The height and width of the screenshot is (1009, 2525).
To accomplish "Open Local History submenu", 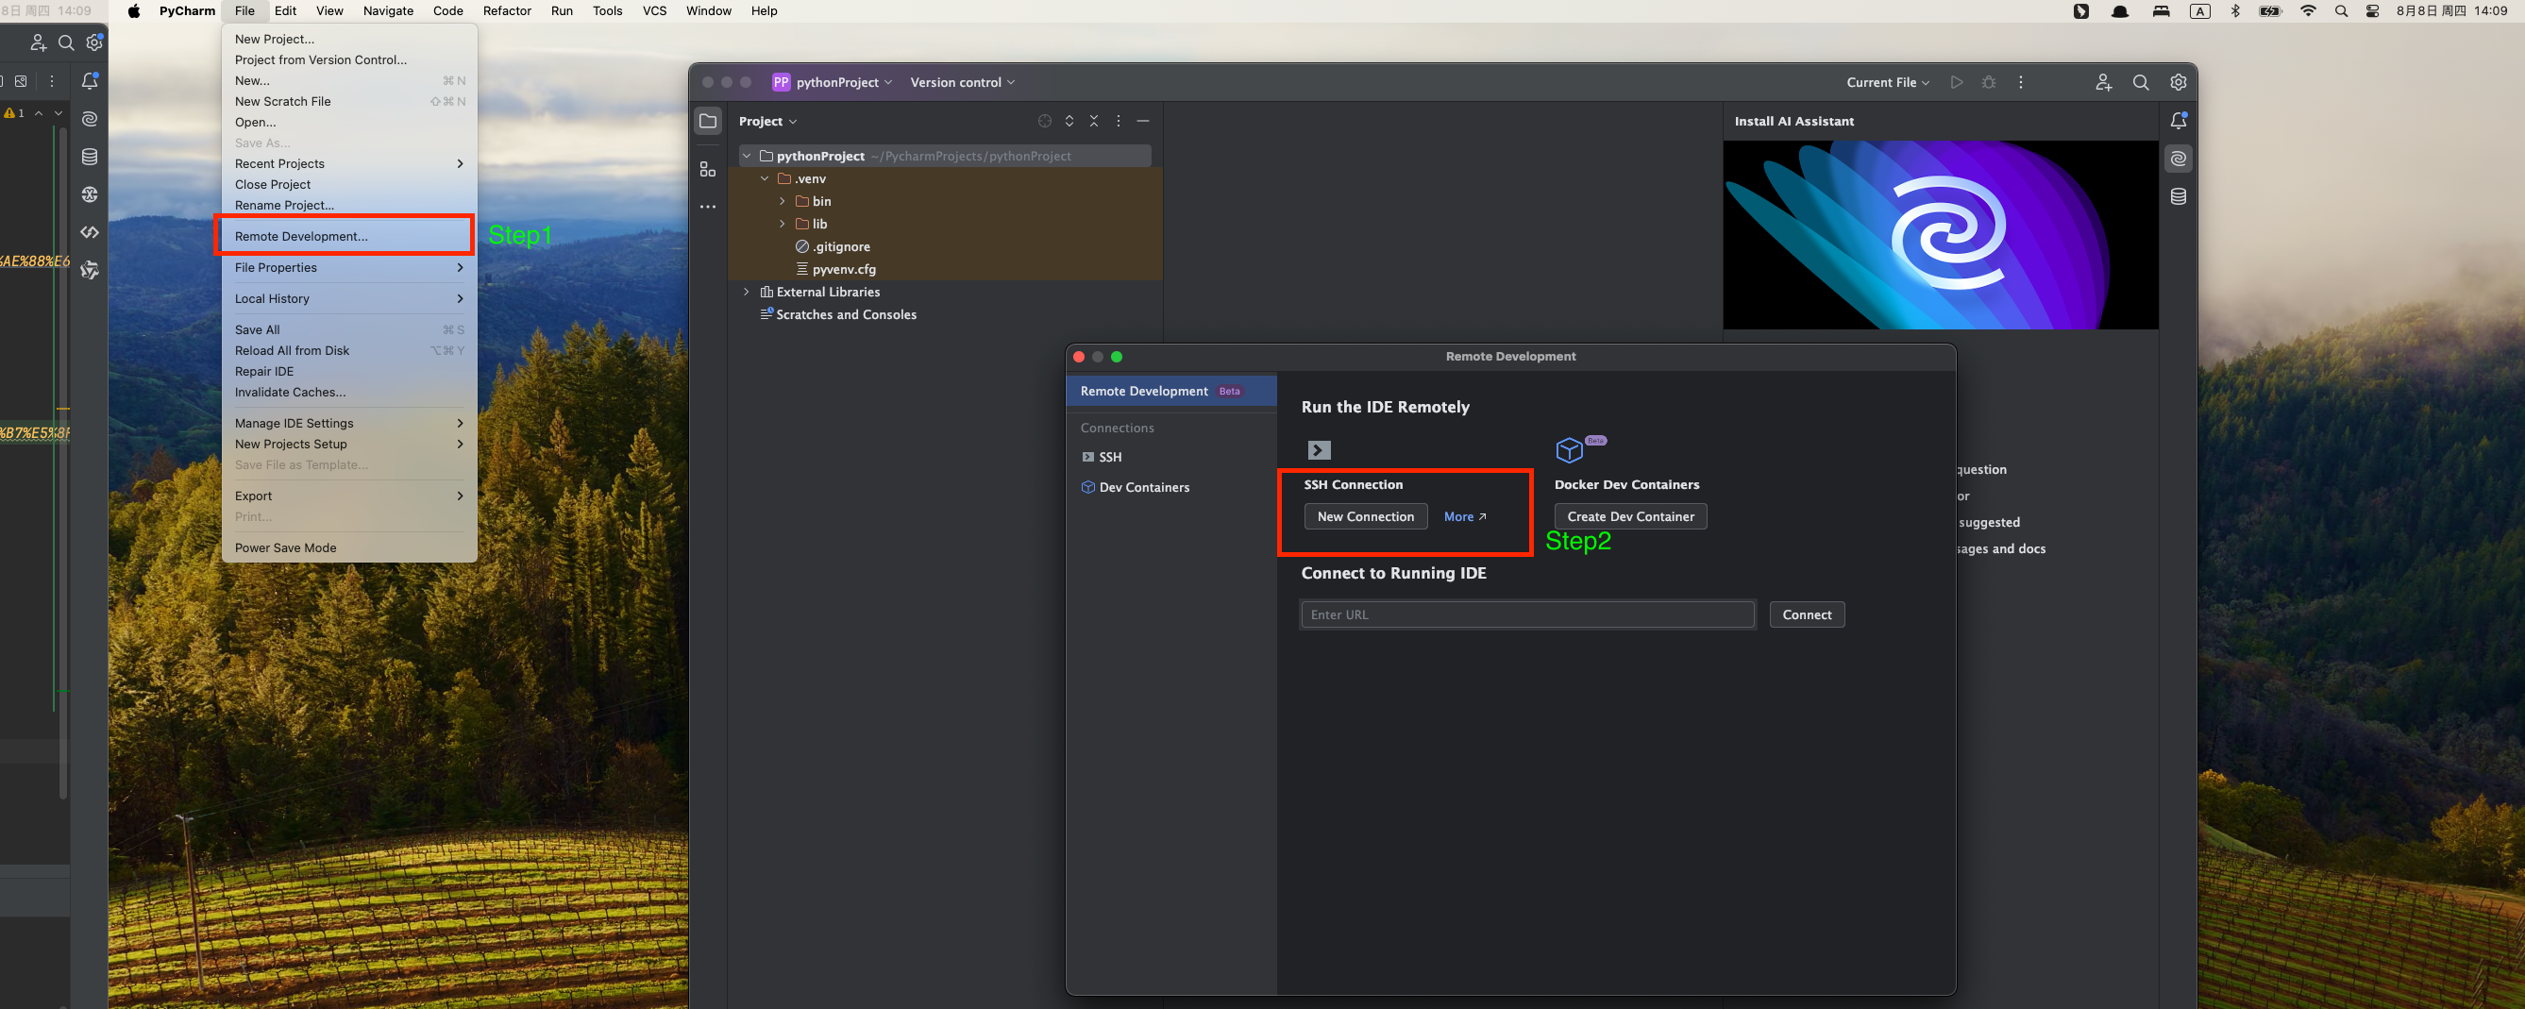I will 349,298.
